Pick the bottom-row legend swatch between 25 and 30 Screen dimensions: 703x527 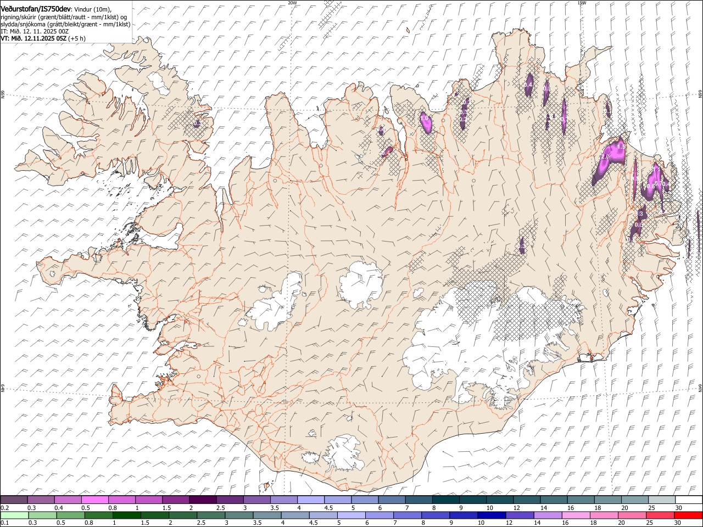tap(660, 515)
